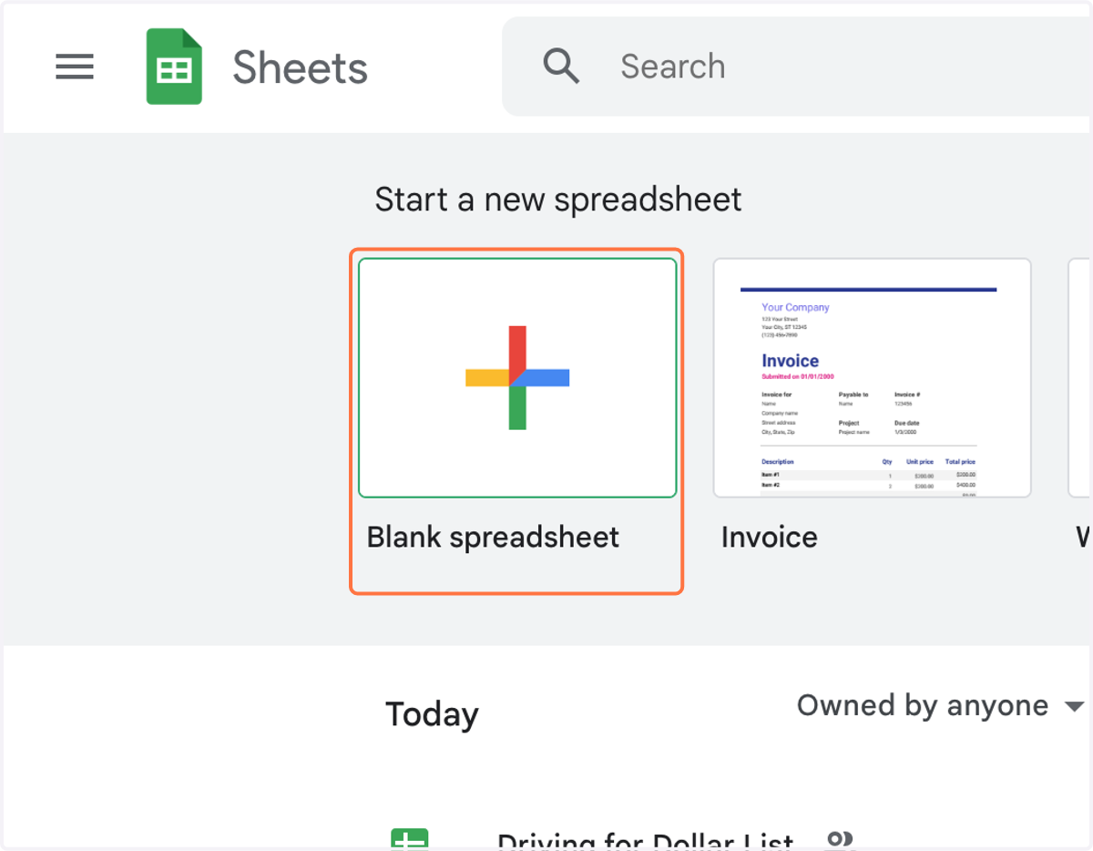Viewport: 1093px width, 851px height.
Task: Open the Owned by anyone dropdown
Action: pyautogui.click(x=941, y=706)
